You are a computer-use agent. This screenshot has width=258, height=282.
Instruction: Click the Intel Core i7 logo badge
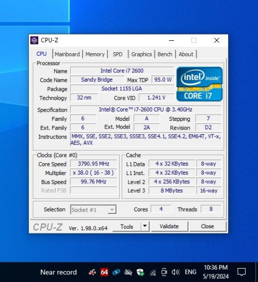coord(199,84)
